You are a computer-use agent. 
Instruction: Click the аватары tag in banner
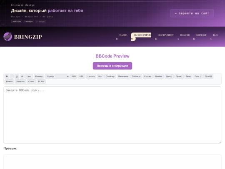pyautogui.click(x=17, y=21)
